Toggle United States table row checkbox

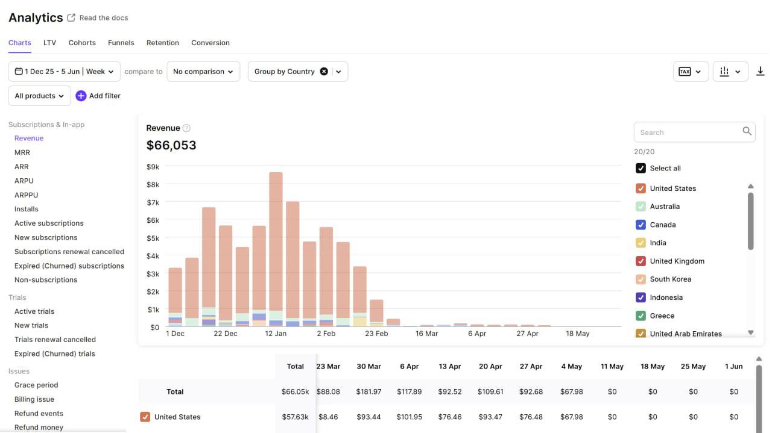(145, 417)
